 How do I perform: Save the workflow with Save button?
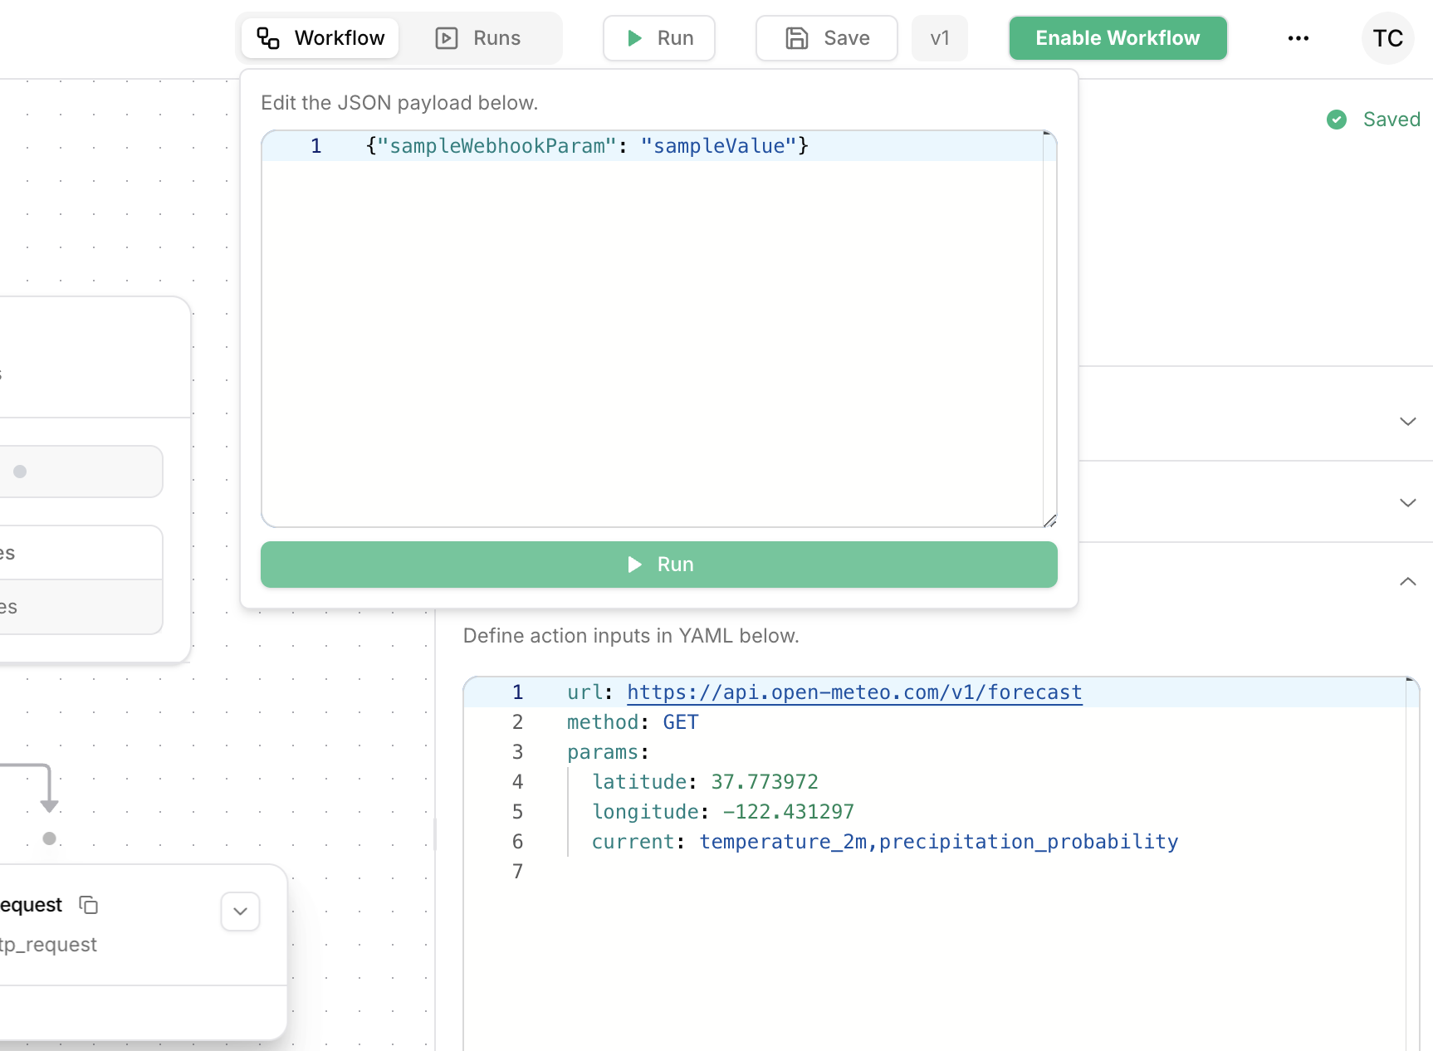pos(827,38)
